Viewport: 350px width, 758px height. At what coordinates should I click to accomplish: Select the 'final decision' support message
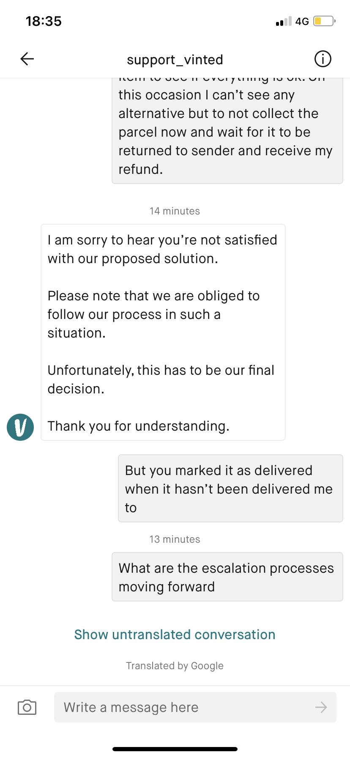coord(163,332)
